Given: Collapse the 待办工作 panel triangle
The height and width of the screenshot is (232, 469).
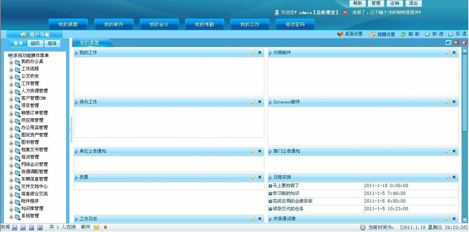Looking at the screenshot, I should pyautogui.click(x=76, y=102).
